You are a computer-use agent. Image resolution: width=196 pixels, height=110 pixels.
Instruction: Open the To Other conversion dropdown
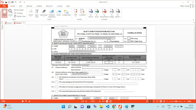pos(118,13)
